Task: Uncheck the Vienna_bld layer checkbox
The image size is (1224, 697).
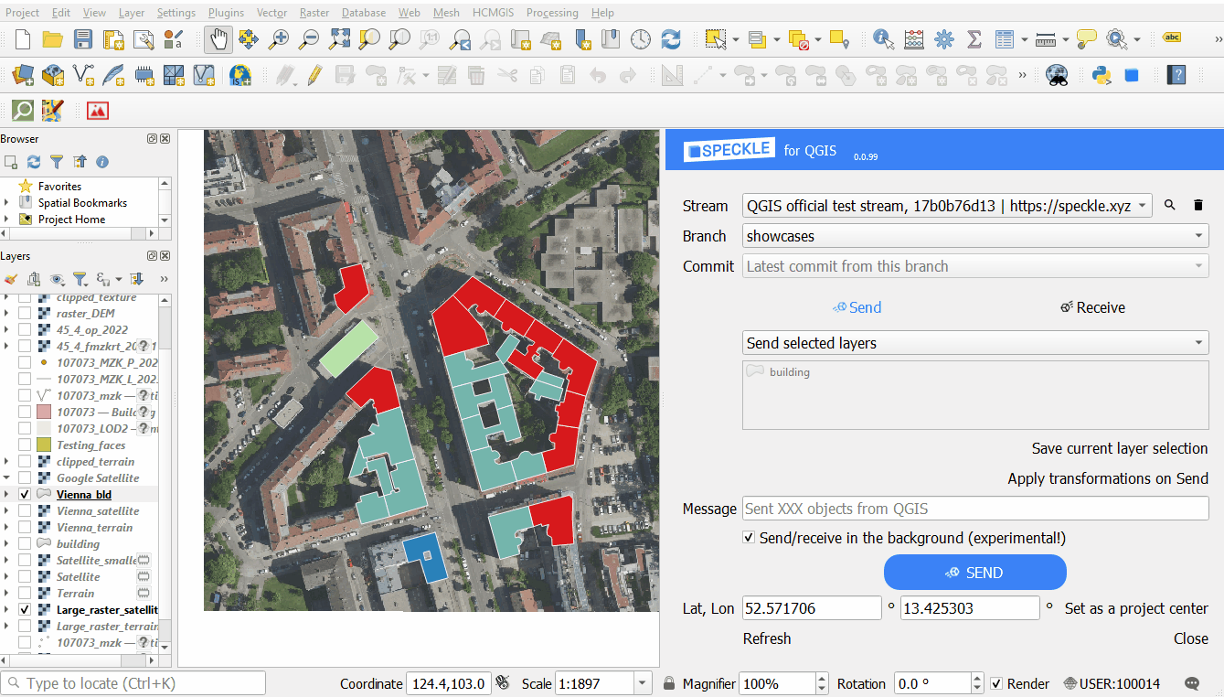Action: pos(25,495)
